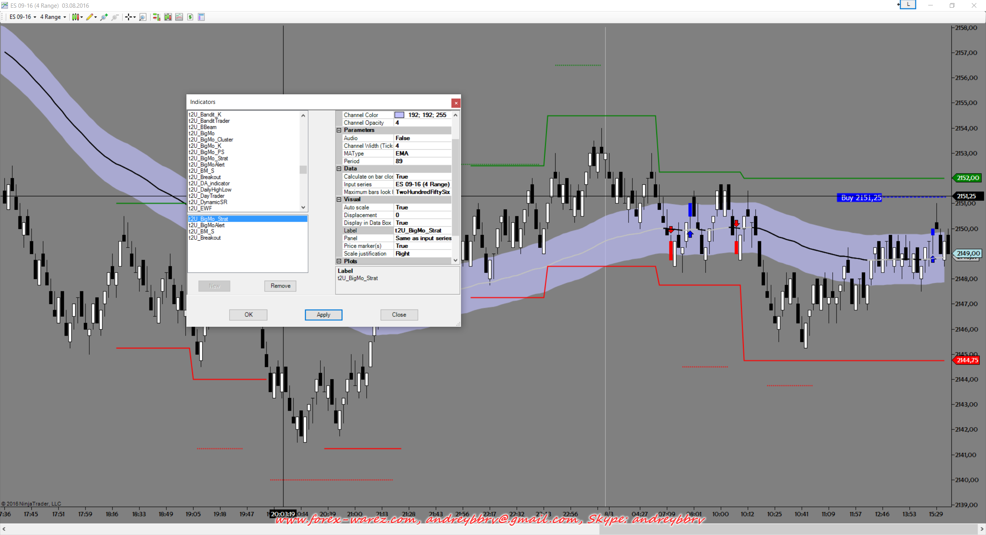The width and height of the screenshot is (986, 535).
Task: Open the ES 09-16 instrument dropdown
Action: coord(23,17)
